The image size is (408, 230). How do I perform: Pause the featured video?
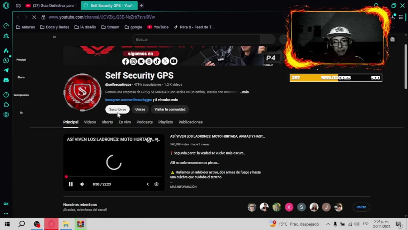(71, 184)
